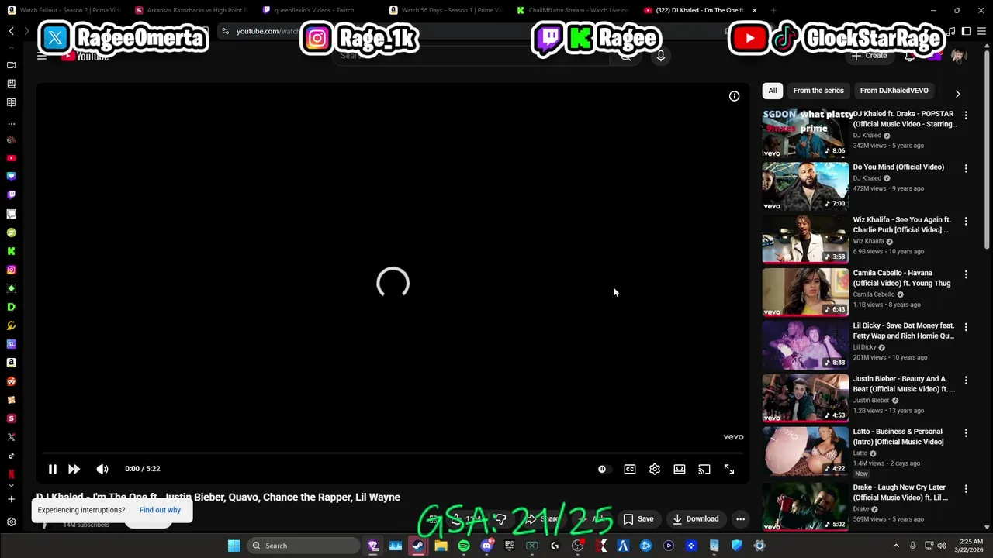
Task: Select the All filter chip
Action: [773, 91]
